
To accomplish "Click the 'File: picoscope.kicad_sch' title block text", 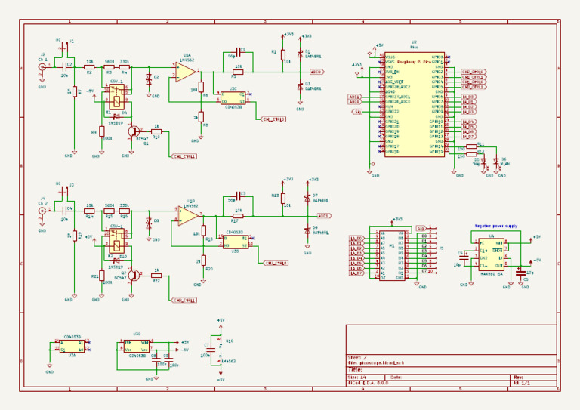I will click(375, 362).
